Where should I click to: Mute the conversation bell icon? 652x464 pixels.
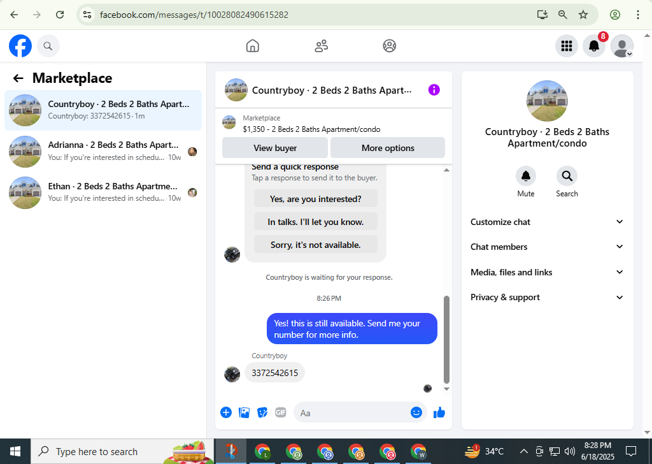click(x=525, y=176)
